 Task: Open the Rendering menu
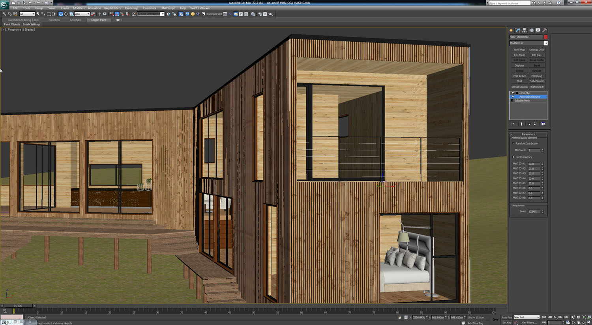(x=131, y=8)
